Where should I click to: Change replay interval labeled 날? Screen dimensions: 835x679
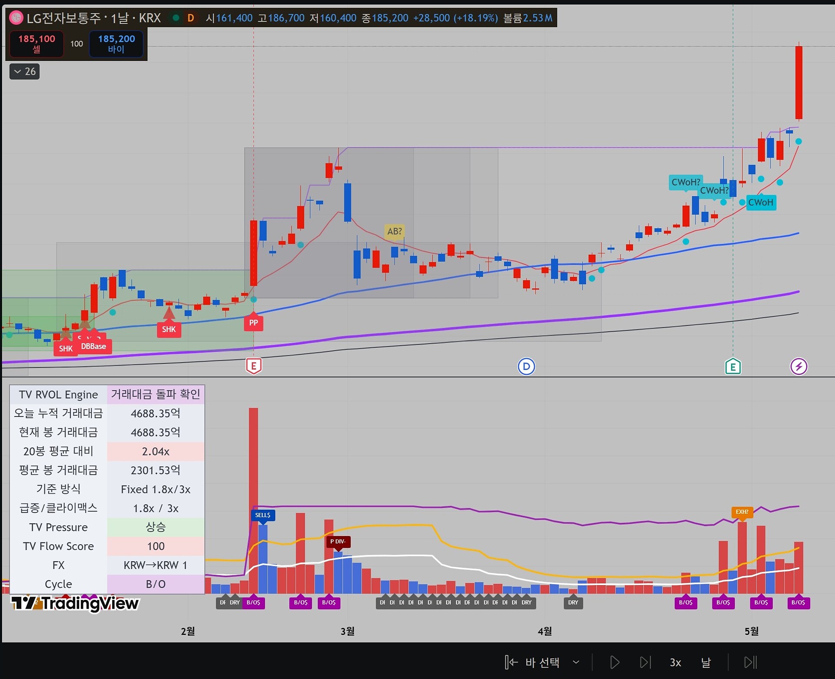[706, 662]
